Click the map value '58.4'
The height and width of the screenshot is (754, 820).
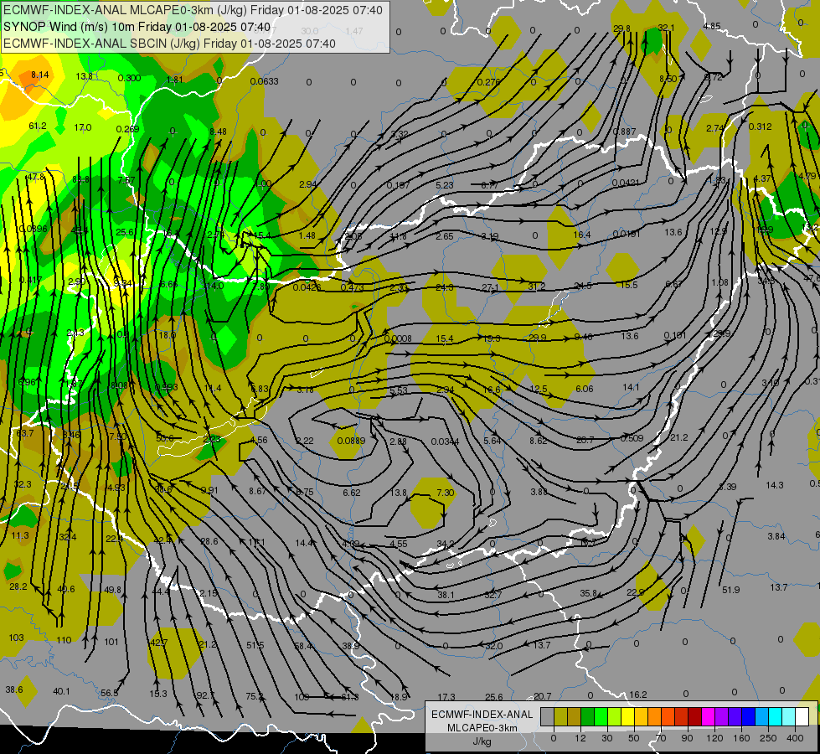pos(303,646)
